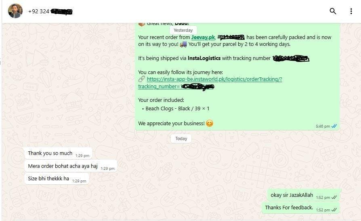The height and width of the screenshot is (221, 361).
Task: Click the contact's profile photo
Action: pyautogui.click(x=15, y=11)
